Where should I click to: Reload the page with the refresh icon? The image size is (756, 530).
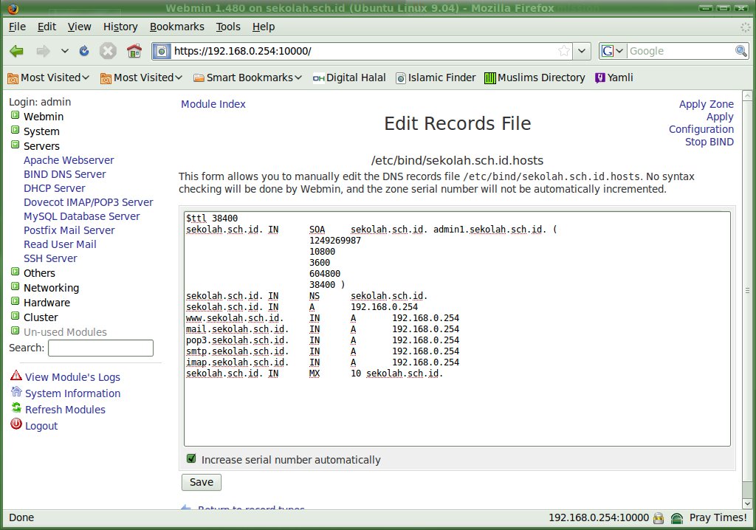[x=84, y=51]
